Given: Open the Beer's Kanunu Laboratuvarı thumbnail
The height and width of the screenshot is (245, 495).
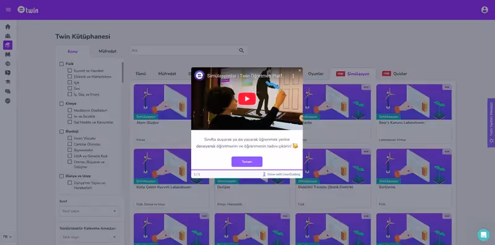Looking at the screenshot, I should (414, 102).
